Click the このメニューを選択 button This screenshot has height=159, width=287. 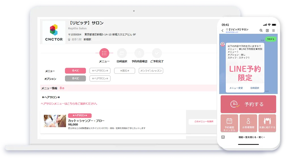coord(204,122)
